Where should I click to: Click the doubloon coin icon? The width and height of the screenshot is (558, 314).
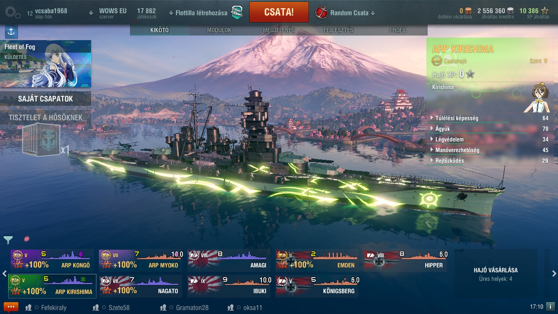click(468, 11)
